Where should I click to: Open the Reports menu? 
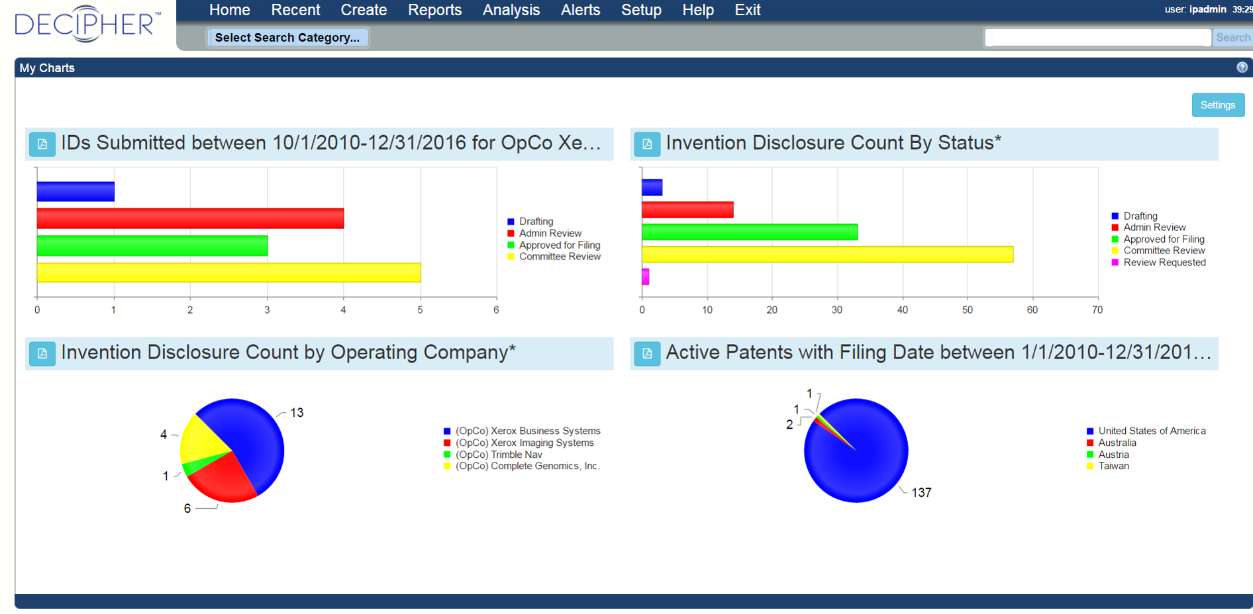point(434,10)
